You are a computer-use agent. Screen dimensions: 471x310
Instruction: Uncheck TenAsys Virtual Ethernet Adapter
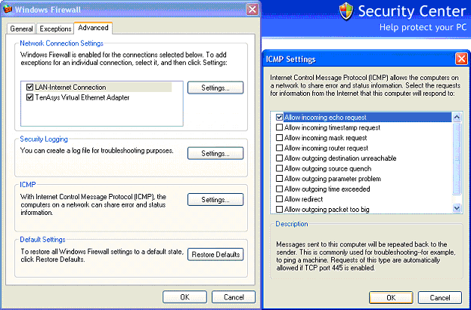tap(29, 97)
